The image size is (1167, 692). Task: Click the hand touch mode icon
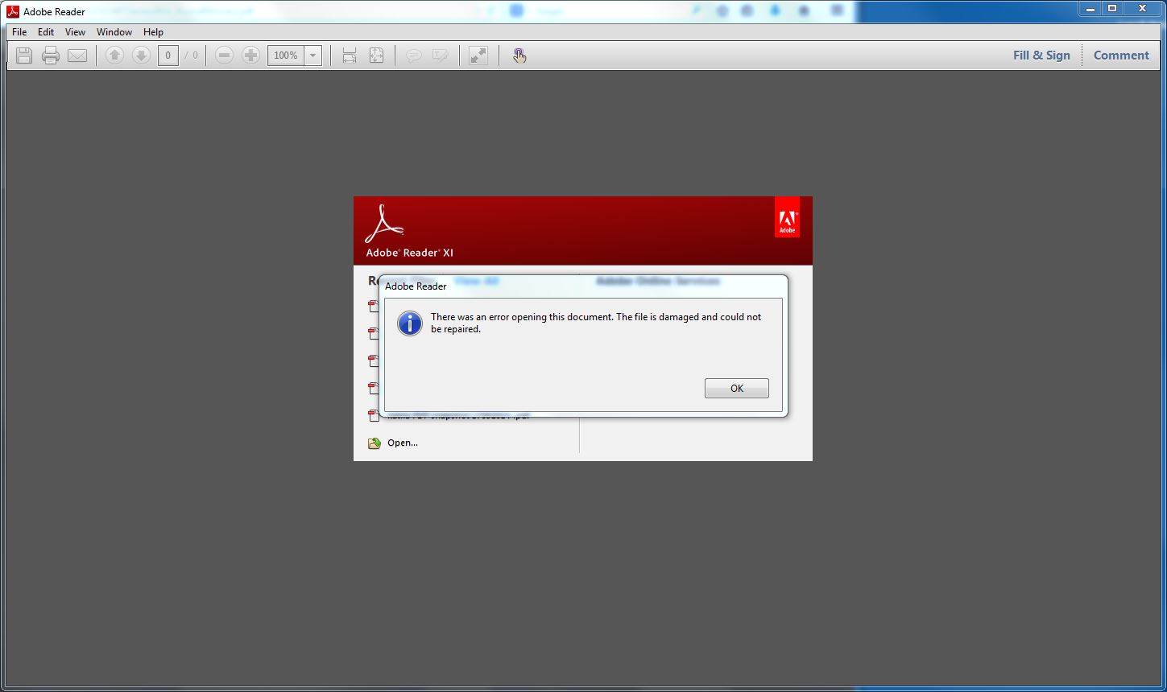[x=519, y=56]
